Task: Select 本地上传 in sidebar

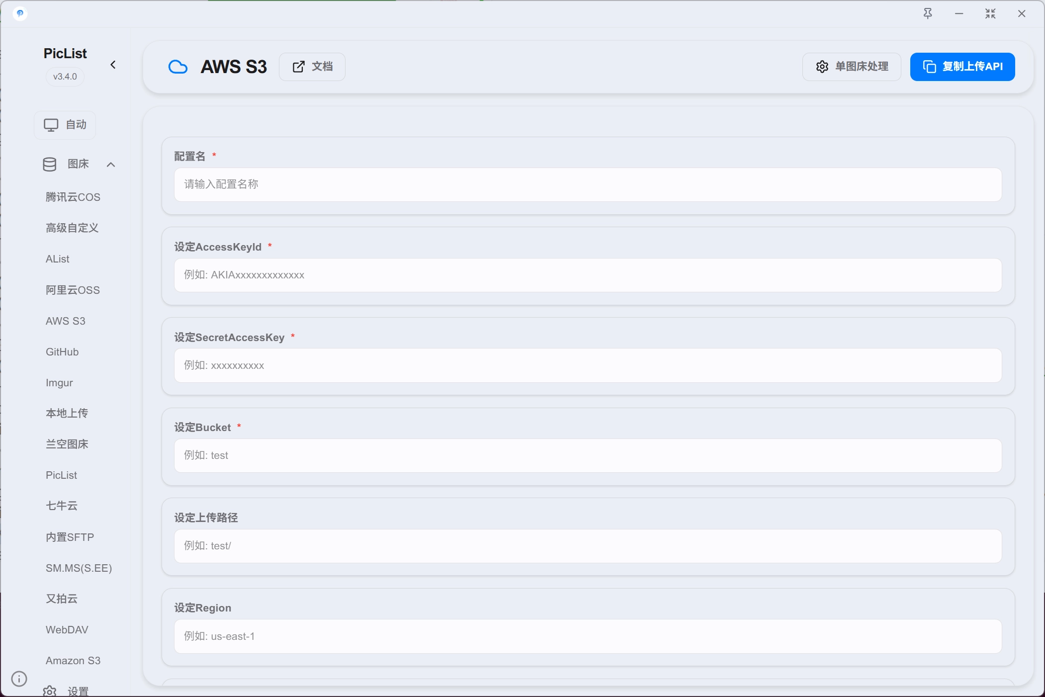Action: click(67, 414)
